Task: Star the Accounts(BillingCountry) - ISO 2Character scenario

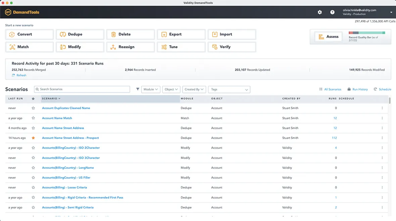Action: pyautogui.click(x=33, y=148)
